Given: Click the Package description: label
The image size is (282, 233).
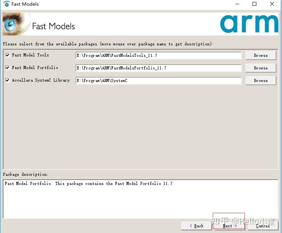Looking at the screenshot, I should [x=26, y=174].
